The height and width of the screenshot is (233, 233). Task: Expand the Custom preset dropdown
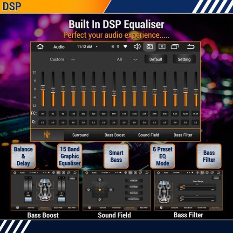(62, 59)
